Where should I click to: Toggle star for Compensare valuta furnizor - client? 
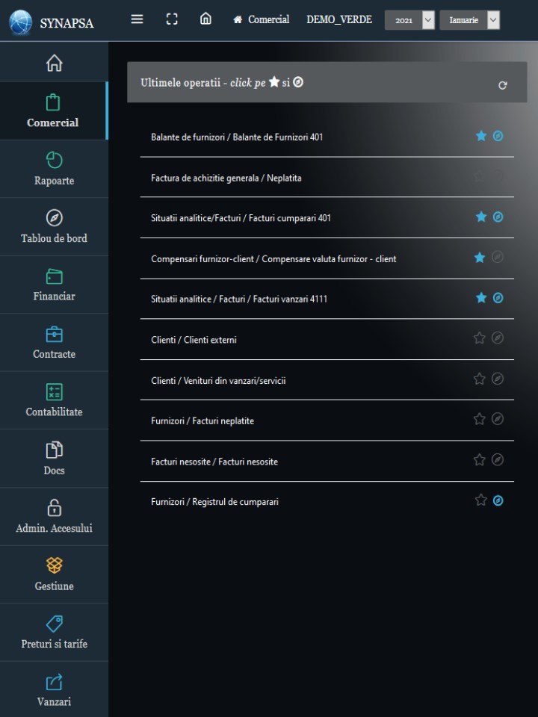(x=480, y=258)
